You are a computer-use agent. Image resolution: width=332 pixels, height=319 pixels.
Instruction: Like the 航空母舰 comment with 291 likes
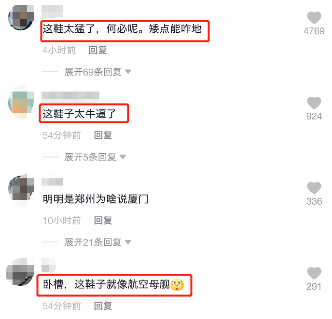[x=314, y=273]
